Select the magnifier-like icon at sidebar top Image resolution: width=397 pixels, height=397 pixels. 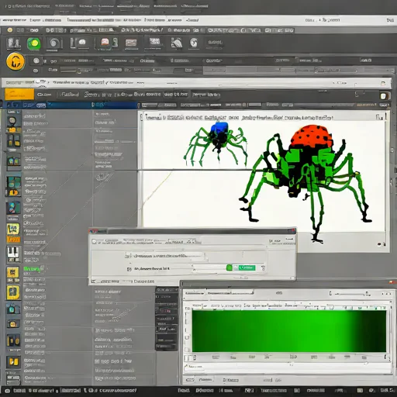[12, 121]
